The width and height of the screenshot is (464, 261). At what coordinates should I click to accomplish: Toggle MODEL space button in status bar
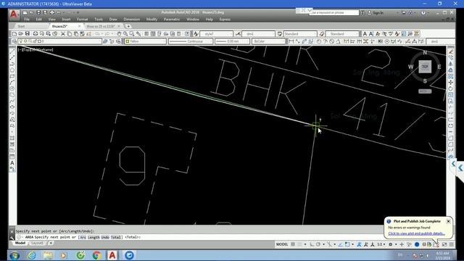[282, 244]
